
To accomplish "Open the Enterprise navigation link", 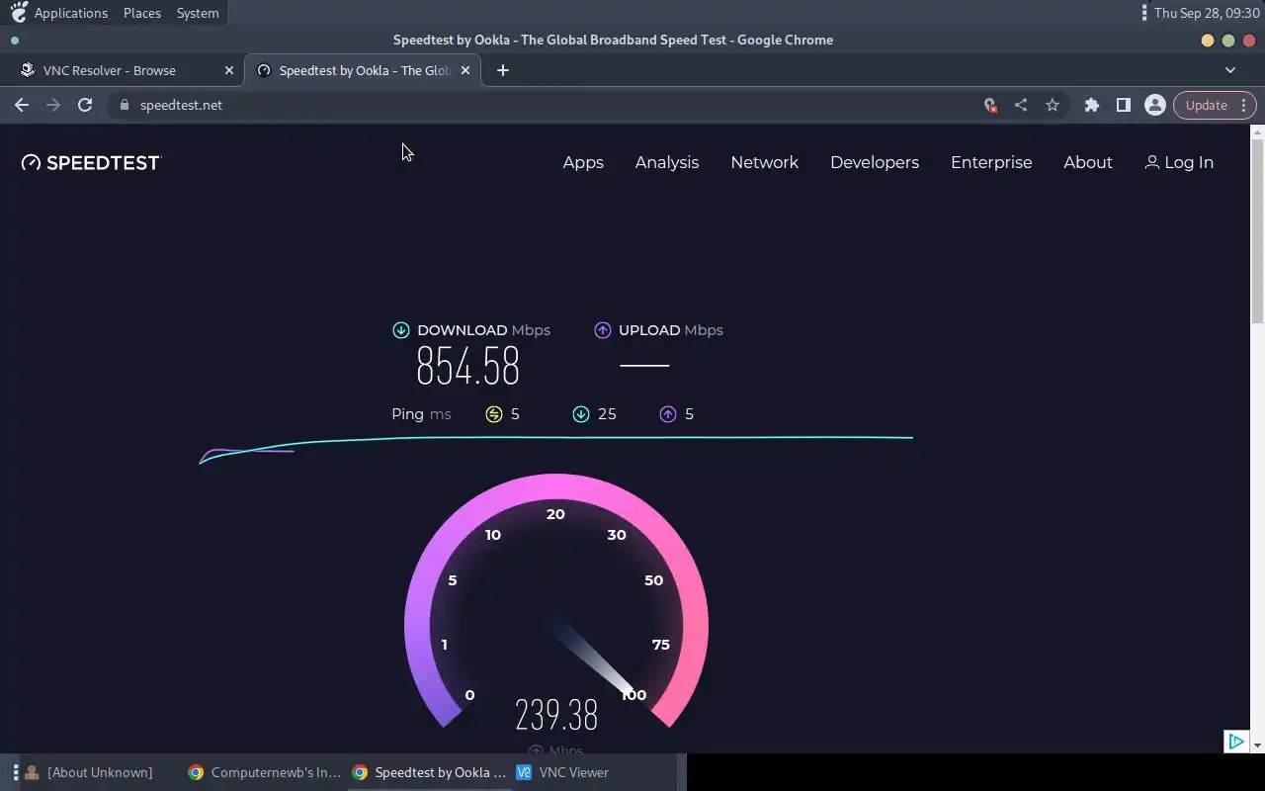I will coord(991,162).
